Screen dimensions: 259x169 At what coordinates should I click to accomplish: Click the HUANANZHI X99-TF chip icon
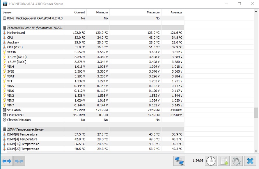tap(4, 28)
